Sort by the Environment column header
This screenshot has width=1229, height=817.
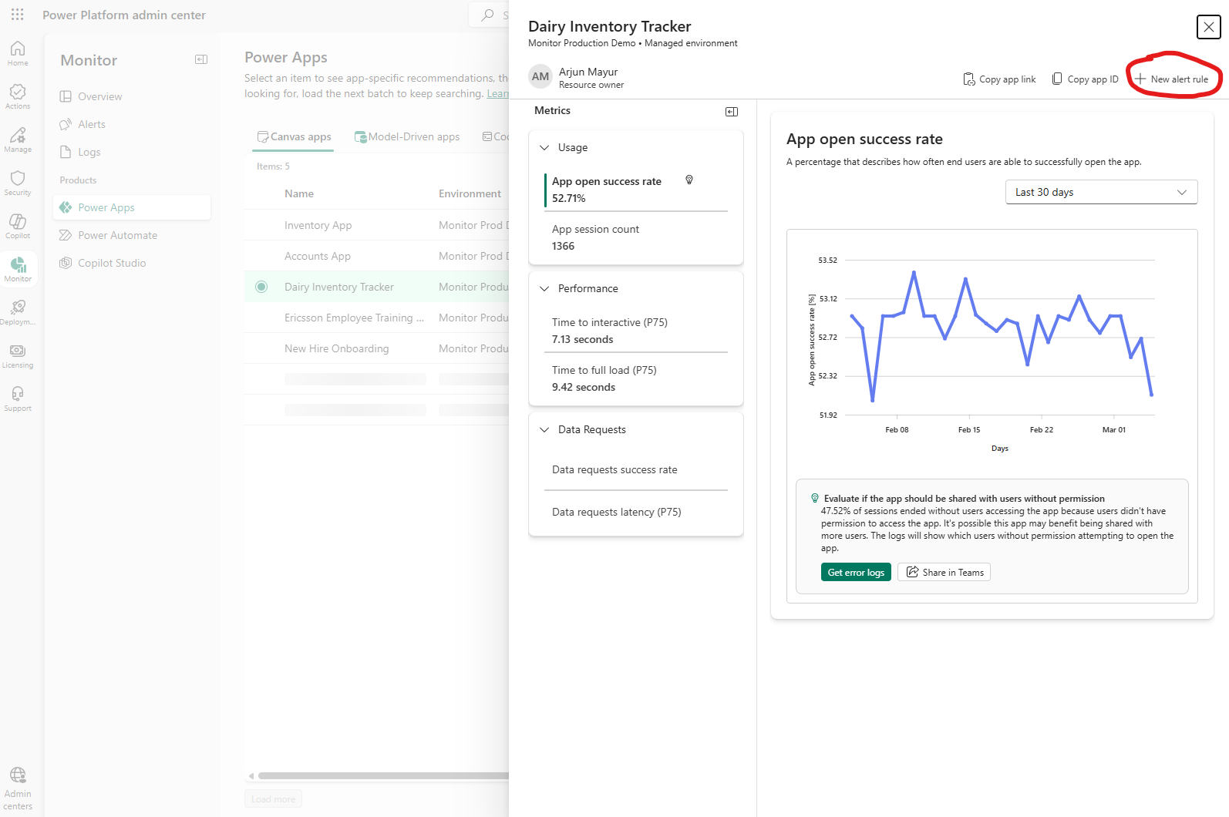(x=470, y=193)
